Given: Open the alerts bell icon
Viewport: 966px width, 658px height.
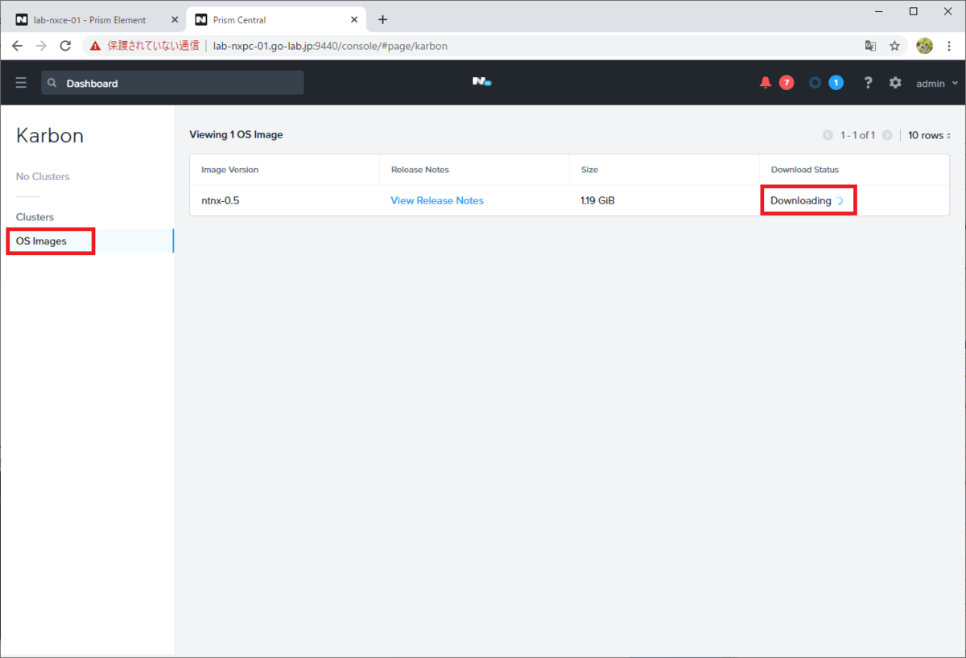Looking at the screenshot, I should [766, 83].
